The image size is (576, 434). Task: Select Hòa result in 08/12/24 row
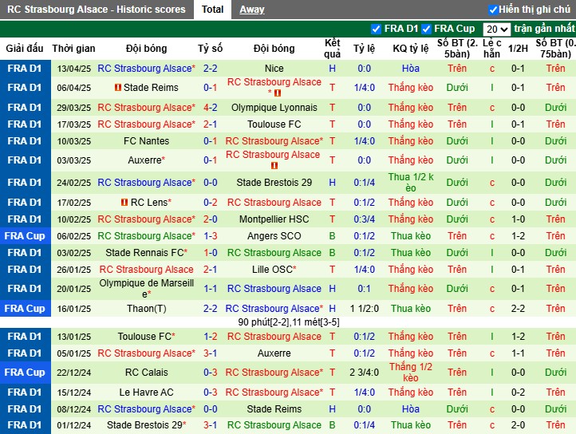[411, 409]
